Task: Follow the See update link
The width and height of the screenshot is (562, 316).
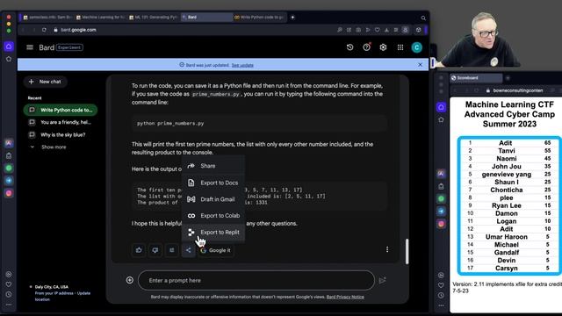Action: pyautogui.click(x=242, y=65)
